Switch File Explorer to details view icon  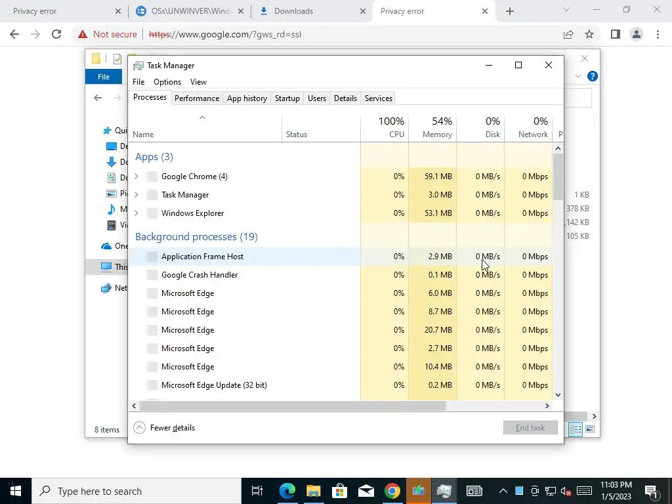pos(576,429)
